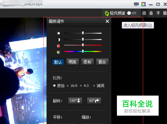Click the multicolor hue circle icon
Screen dimensions: 167x124
click(58, 52)
